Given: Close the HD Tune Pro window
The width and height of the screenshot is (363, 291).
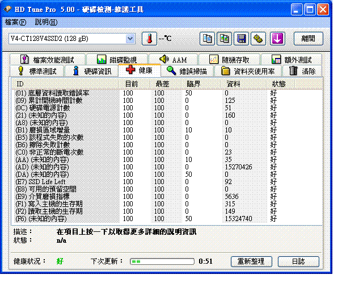Looking at the screenshot, I should click(323, 10).
